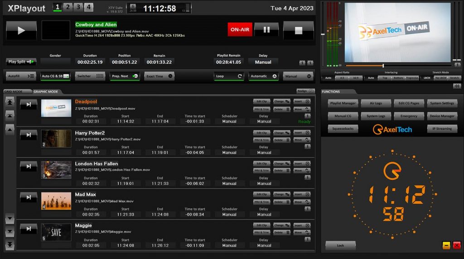
Task: Select the Mad Max clip thumbnail
Action: click(x=56, y=201)
